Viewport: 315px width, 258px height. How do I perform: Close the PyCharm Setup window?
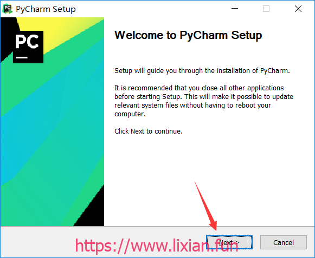pyautogui.click(x=298, y=9)
